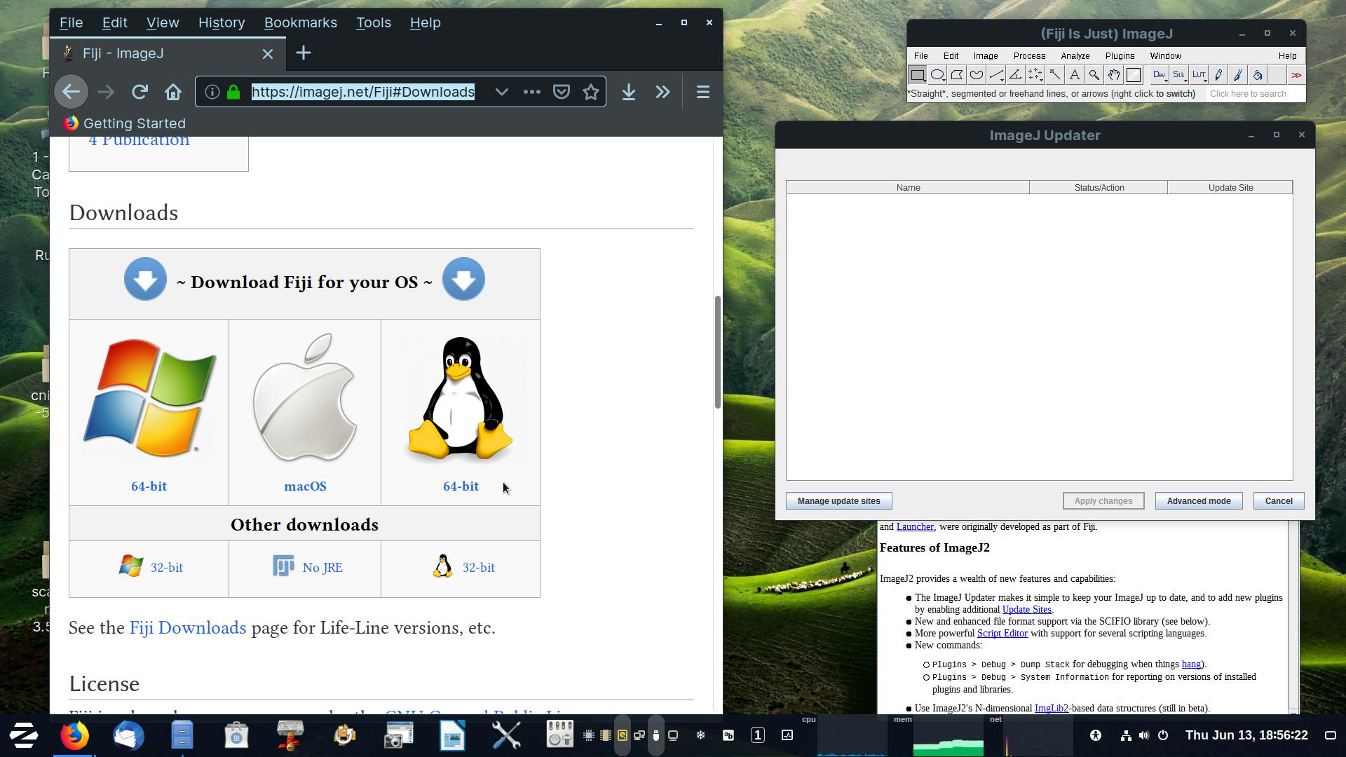This screenshot has height=757, width=1346.
Task: Open the Plugins menu in ImageJ
Action: [1120, 56]
